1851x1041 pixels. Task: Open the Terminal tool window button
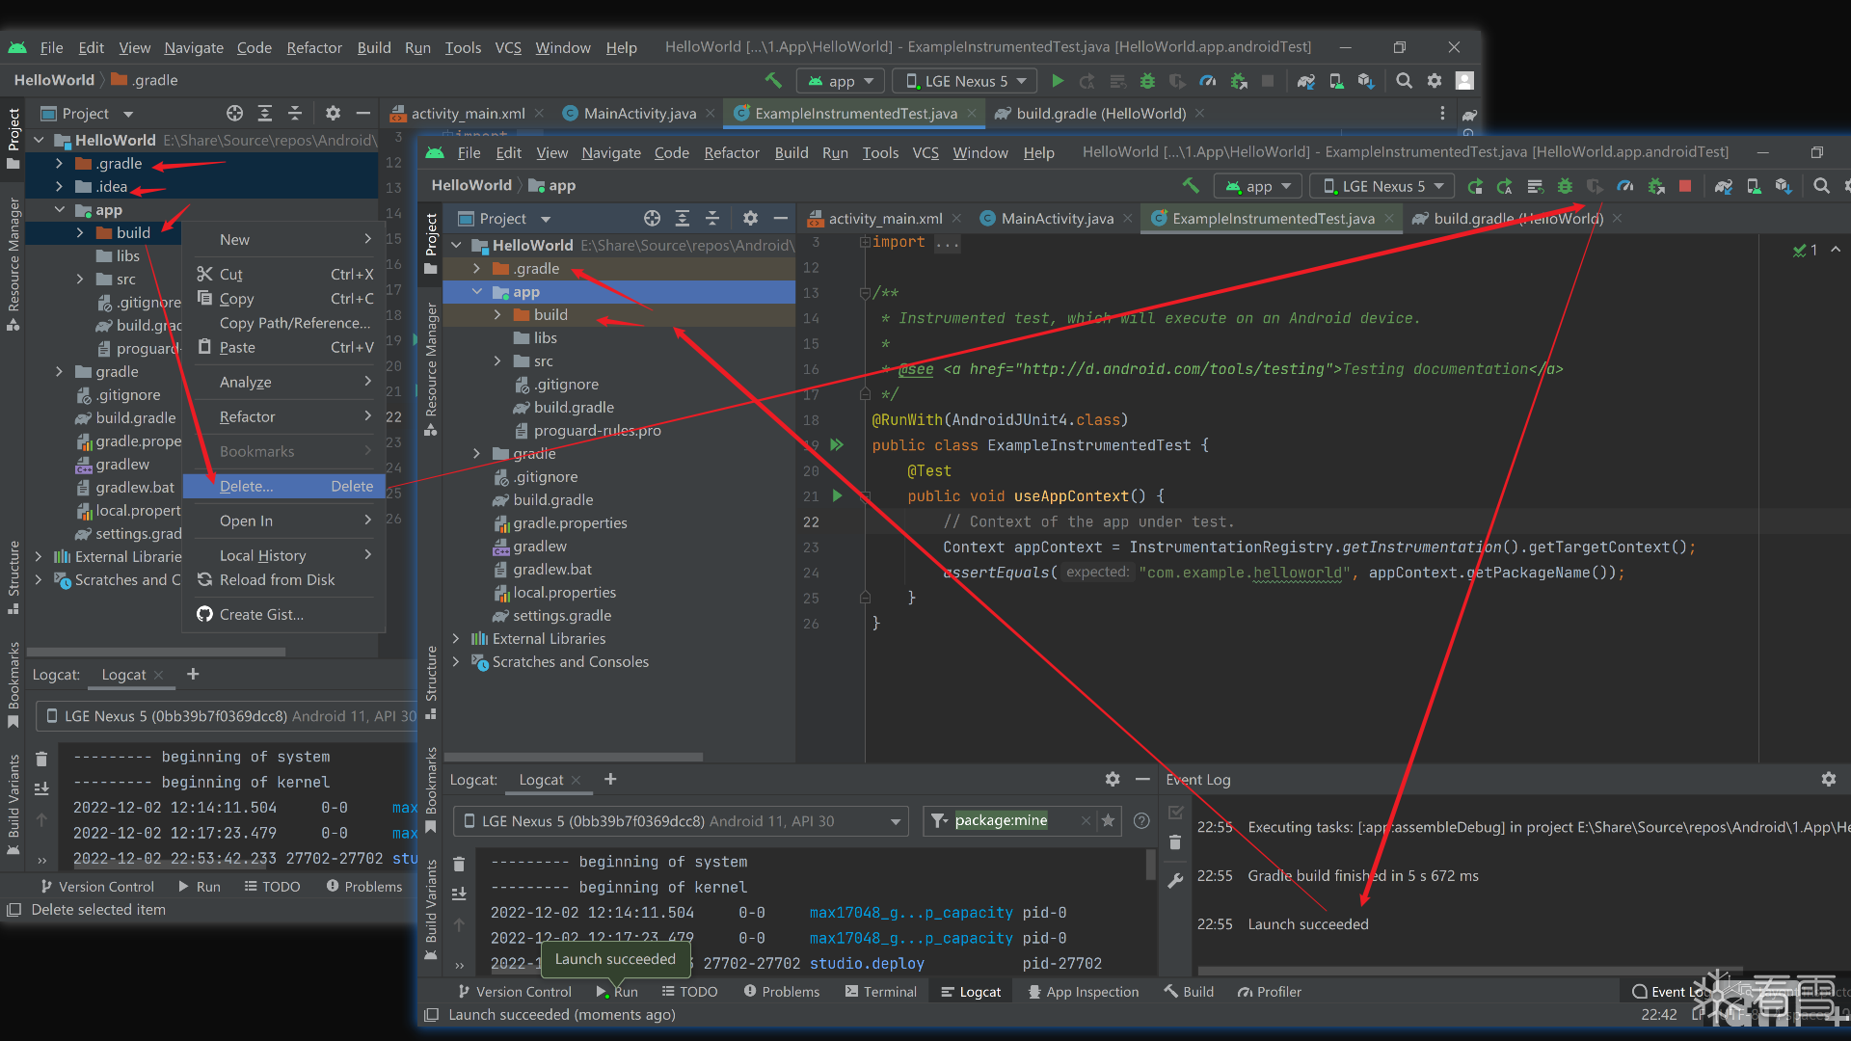pos(879,991)
